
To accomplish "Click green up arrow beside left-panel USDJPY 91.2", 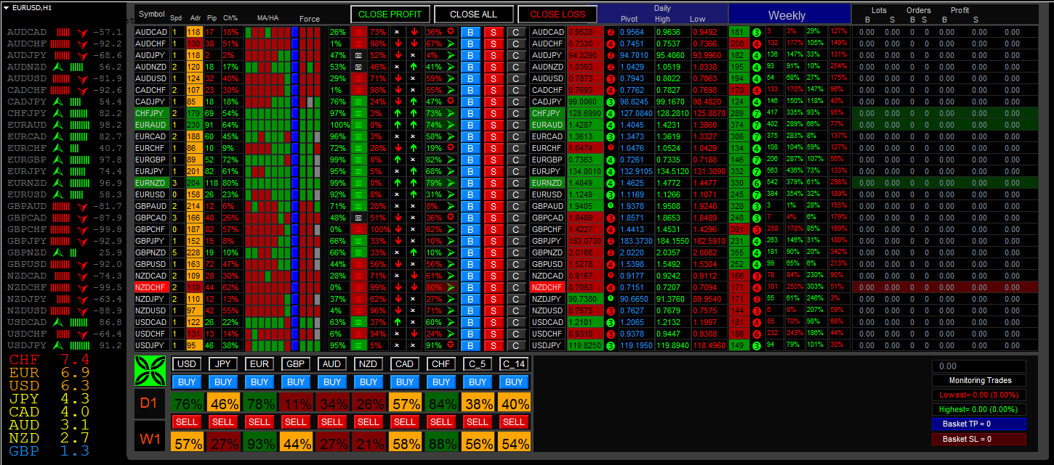I will click(x=60, y=346).
